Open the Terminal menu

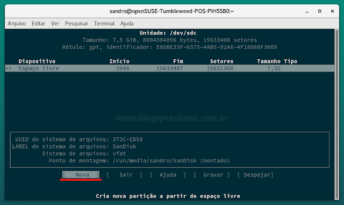coord(104,24)
